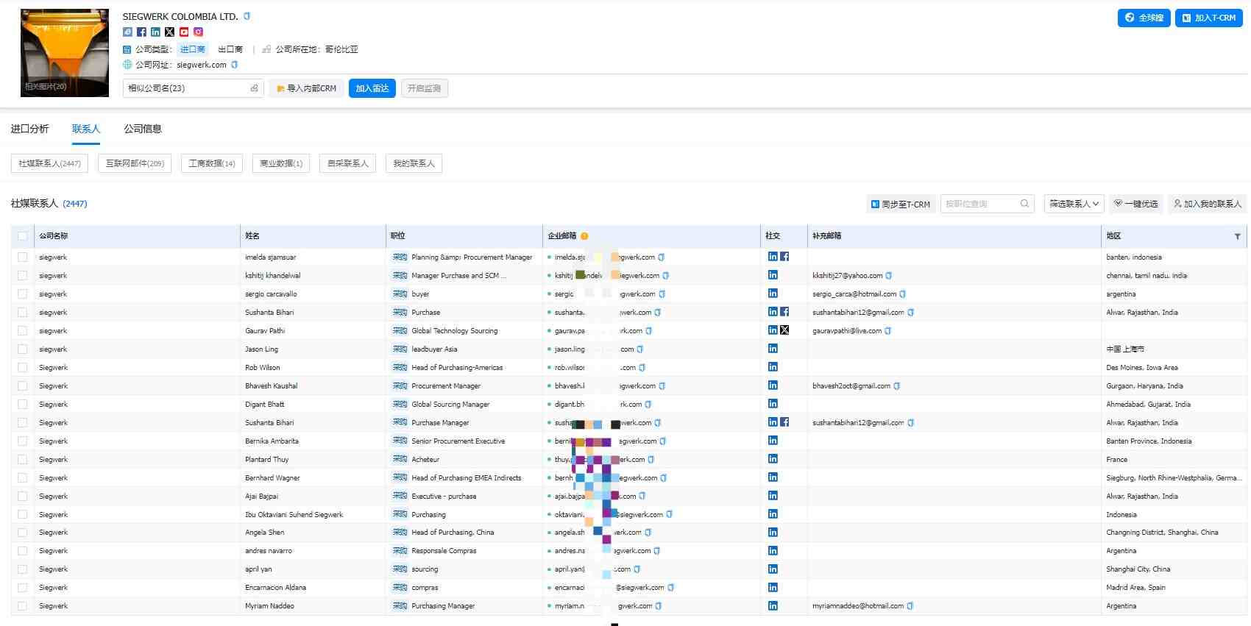Open the company's YouTube icon
Image resolution: width=1251 pixels, height=626 pixels.
tap(184, 32)
